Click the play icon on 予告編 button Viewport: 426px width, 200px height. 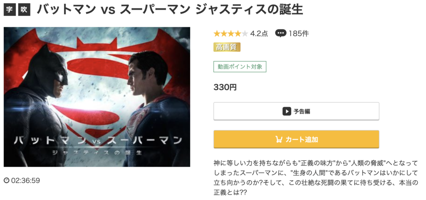point(287,111)
